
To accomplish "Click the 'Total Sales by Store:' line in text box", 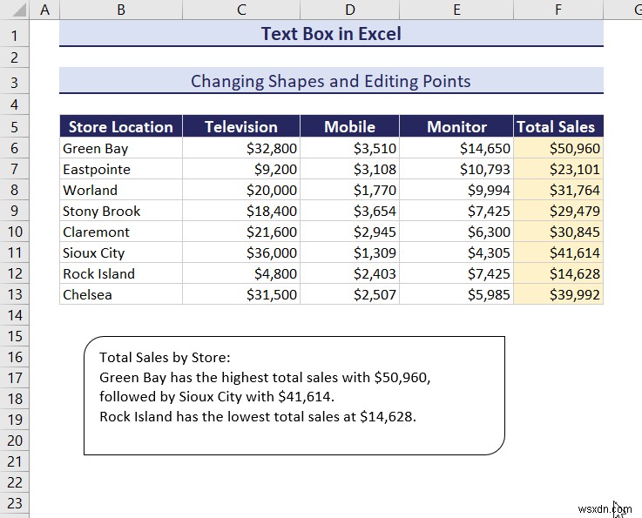I will [x=165, y=358].
